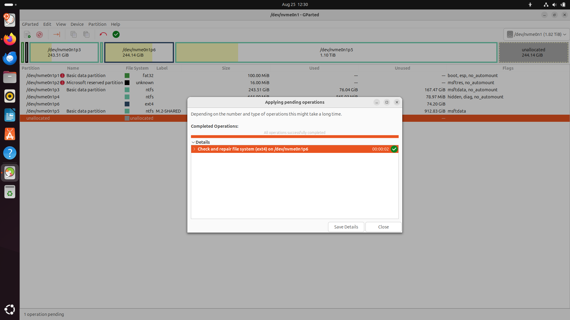Viewport: 570px width, 320px height.
Task: Click the Undo last operation icon
Action: [x=103, y=34]
